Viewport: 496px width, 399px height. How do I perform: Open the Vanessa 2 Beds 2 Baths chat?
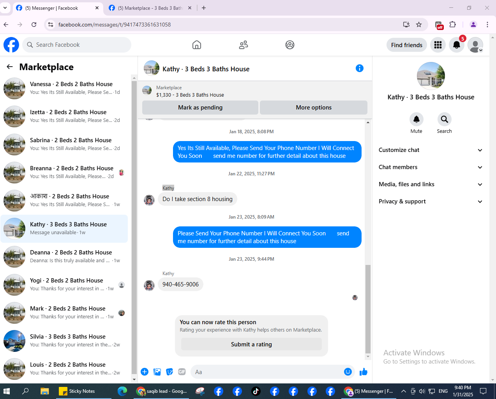pos(64,88)
